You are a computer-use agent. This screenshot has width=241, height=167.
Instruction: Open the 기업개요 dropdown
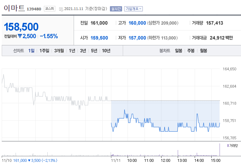133,9
